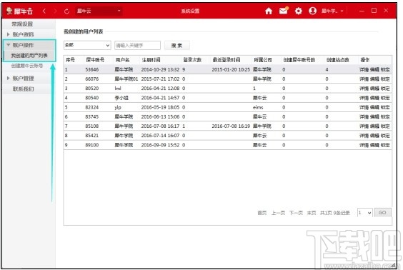403x270 pixels.
Task: Click 锁定 for account 53646
Action: (x=385, y=69)
